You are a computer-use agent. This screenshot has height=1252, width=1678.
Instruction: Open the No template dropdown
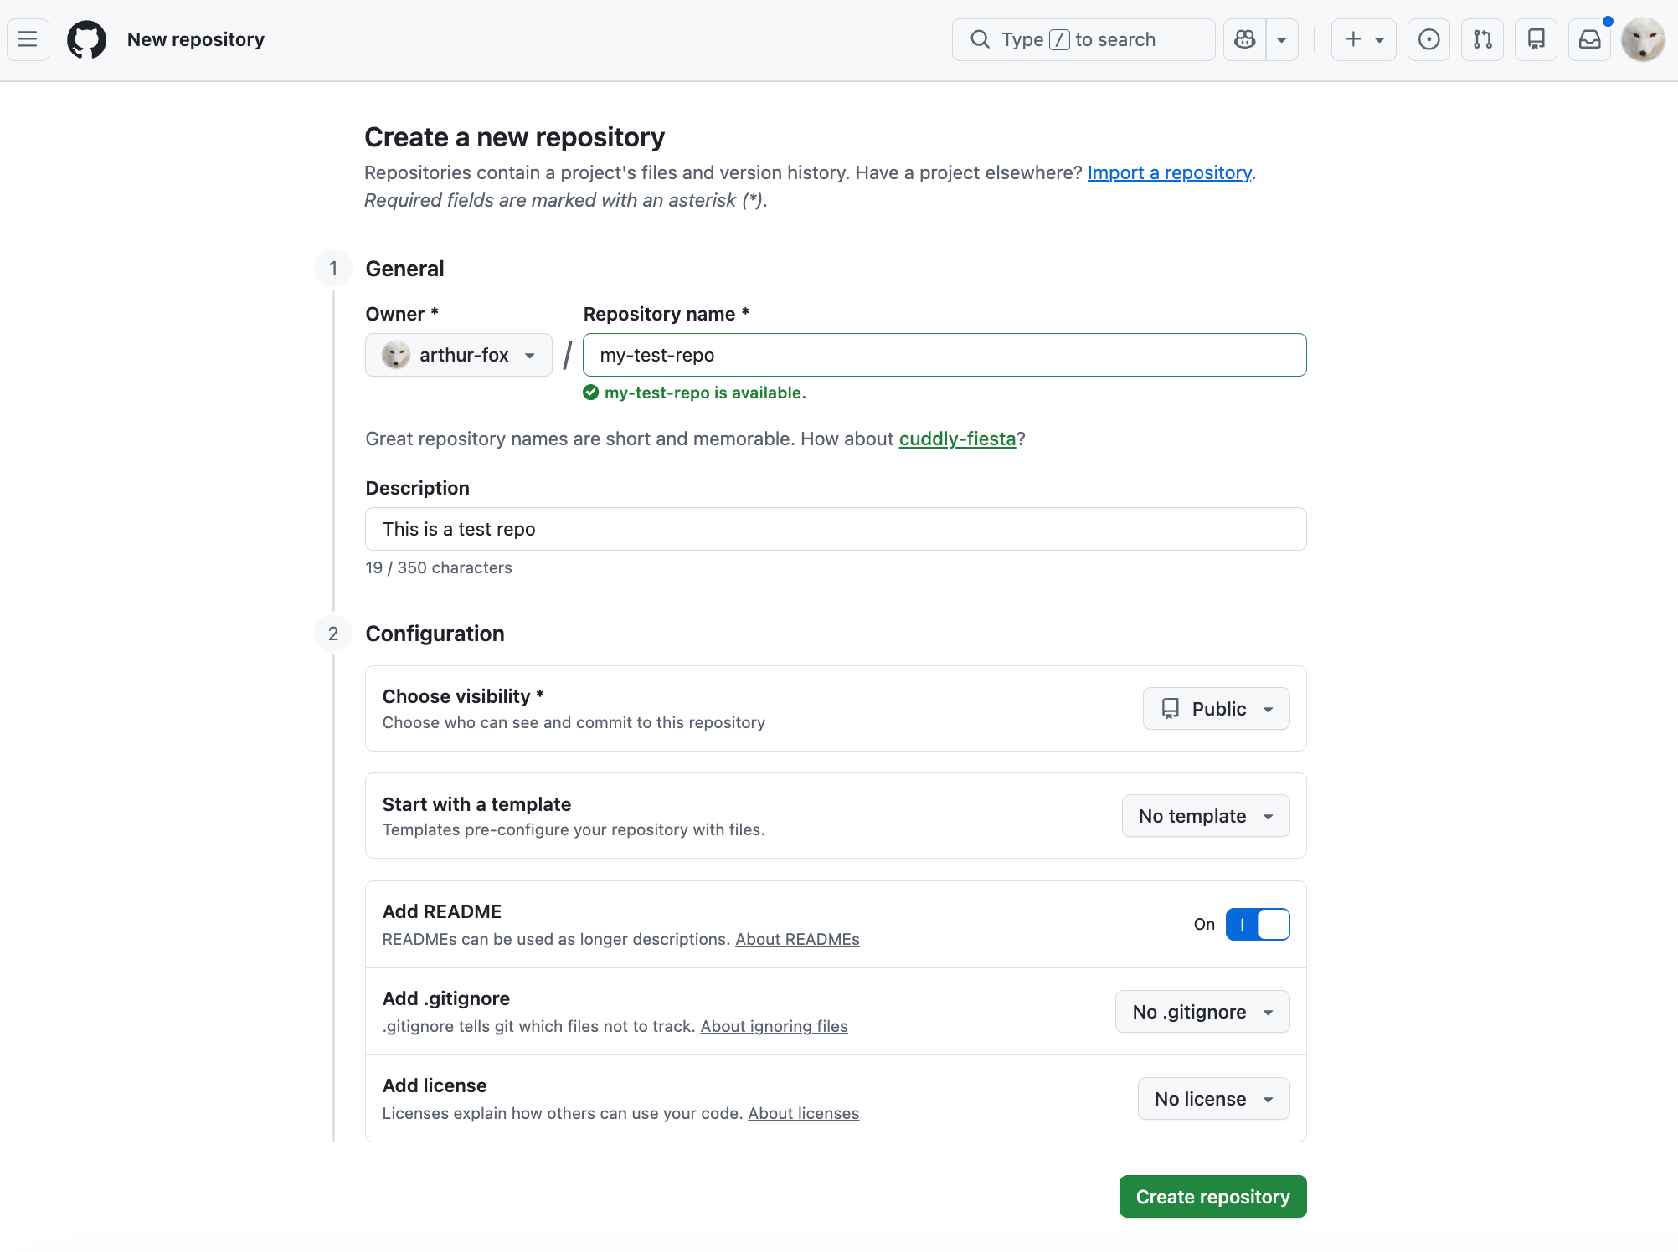(1205, 816)
